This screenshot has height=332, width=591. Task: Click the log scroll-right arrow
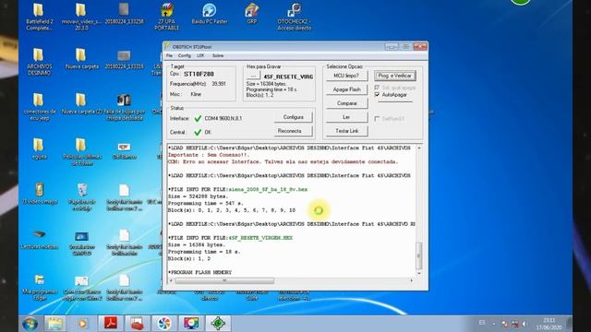[x=412, y=280]
